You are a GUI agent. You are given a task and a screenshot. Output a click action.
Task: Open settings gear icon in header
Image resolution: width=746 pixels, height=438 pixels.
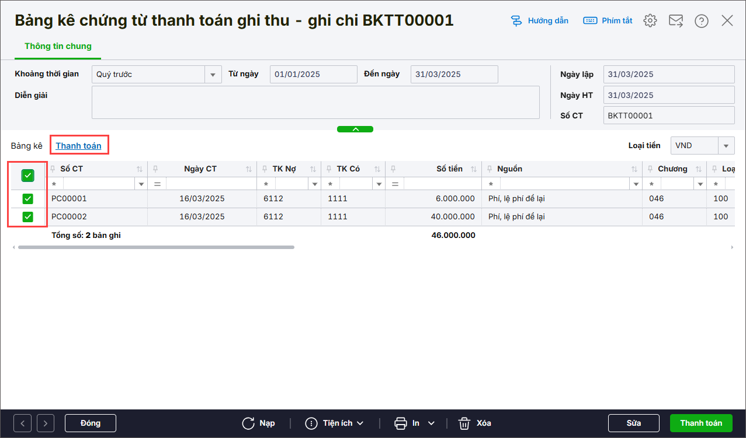click(x=650, y=21)
